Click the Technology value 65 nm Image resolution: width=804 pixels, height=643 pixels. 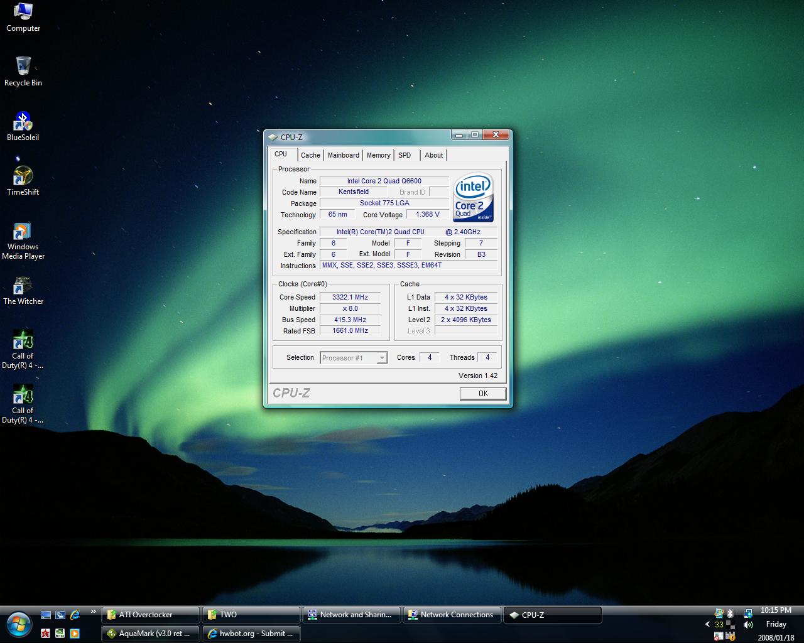tap(338, 214)
